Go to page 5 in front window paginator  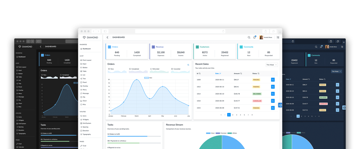click(x=244, y=115)
